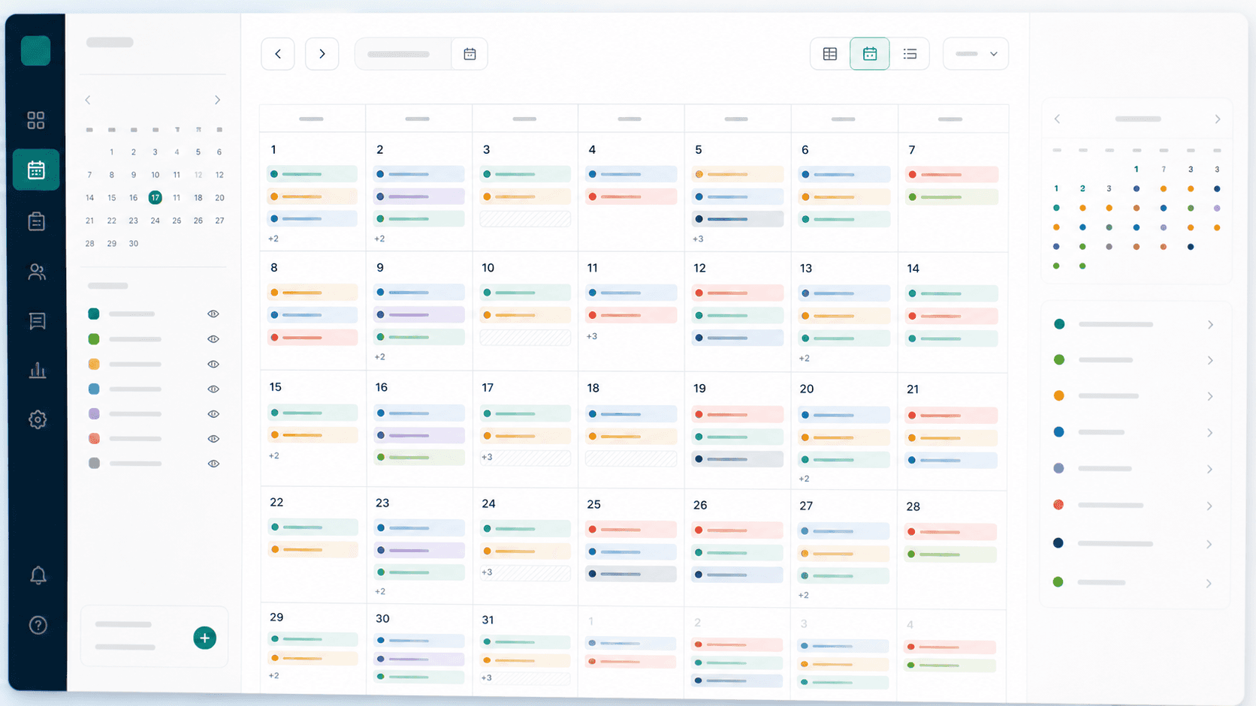Go to the previous month with back arrow button
Viewport: 1256px width, 706px height.
278,54
